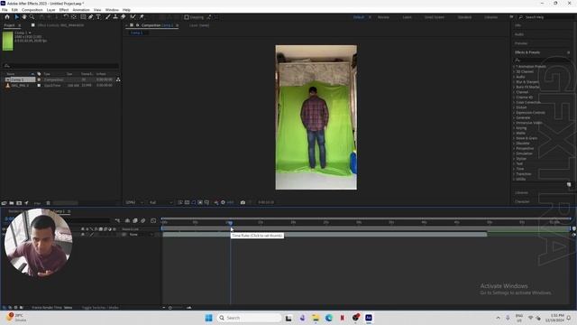This screenshot has width=577, height=325.
Task: Click the new composition icon in Project panel
Action: [19, 203]
